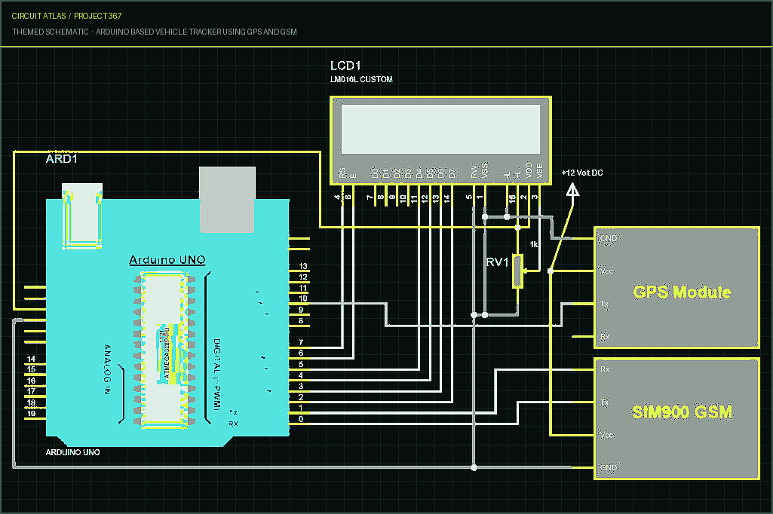Click Arduino digital pin 7

[301, 342]
